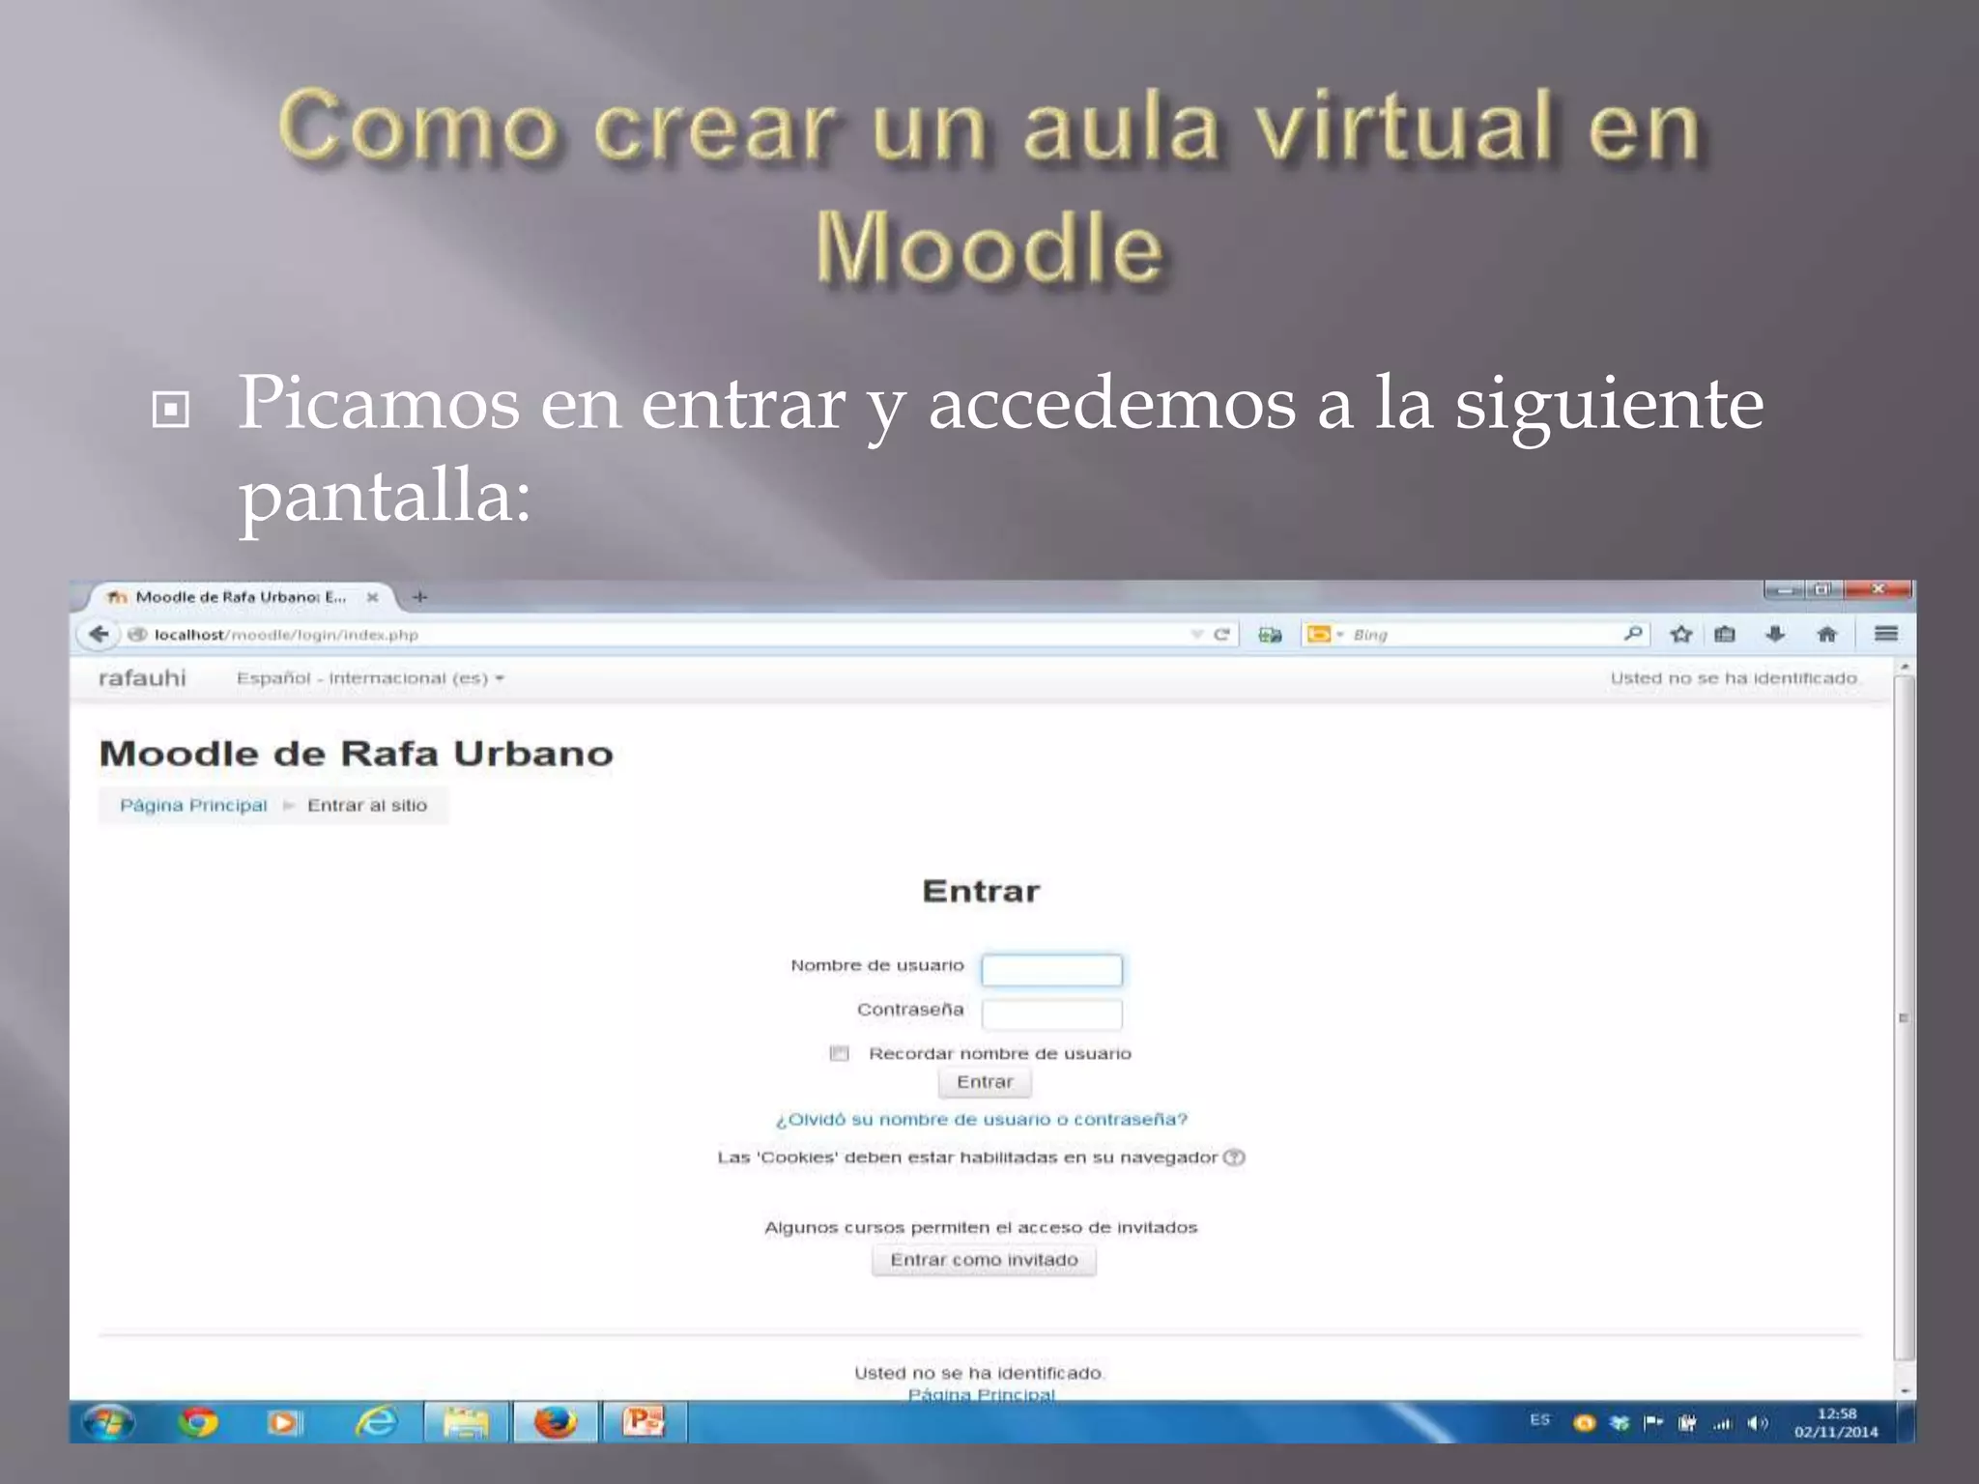The height and width of the screenshot is (1484, 1979).
Task: Open Windows Media Player taskbar icon
Action: click(284, 1422)
